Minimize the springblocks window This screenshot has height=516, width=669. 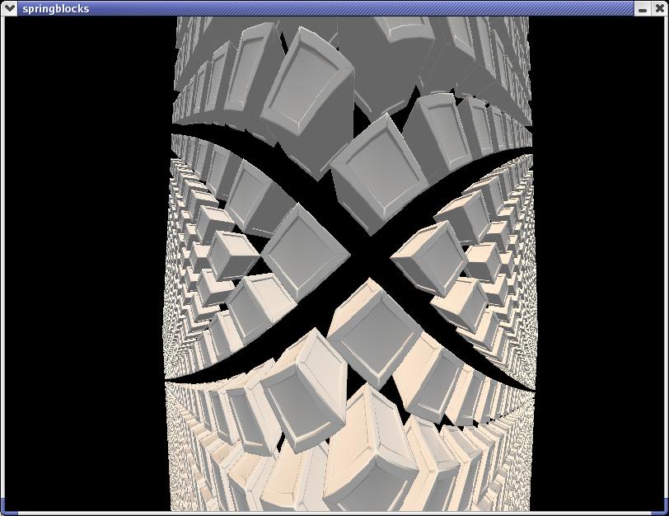643,8
